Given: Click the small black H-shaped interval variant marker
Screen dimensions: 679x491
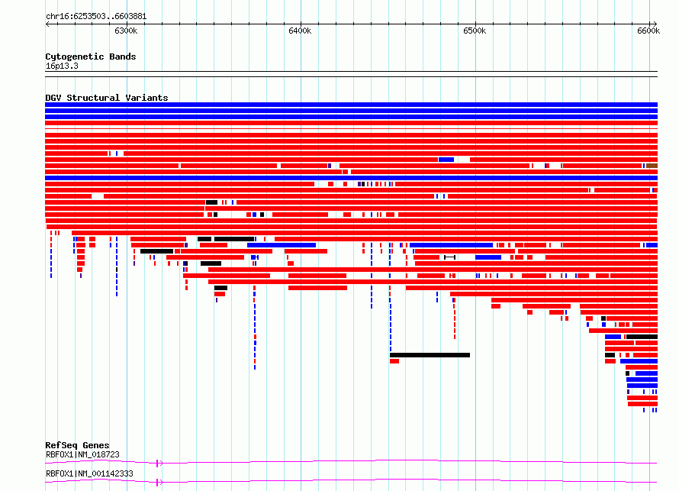Looking at the screenshot, I should coord(449,257).
